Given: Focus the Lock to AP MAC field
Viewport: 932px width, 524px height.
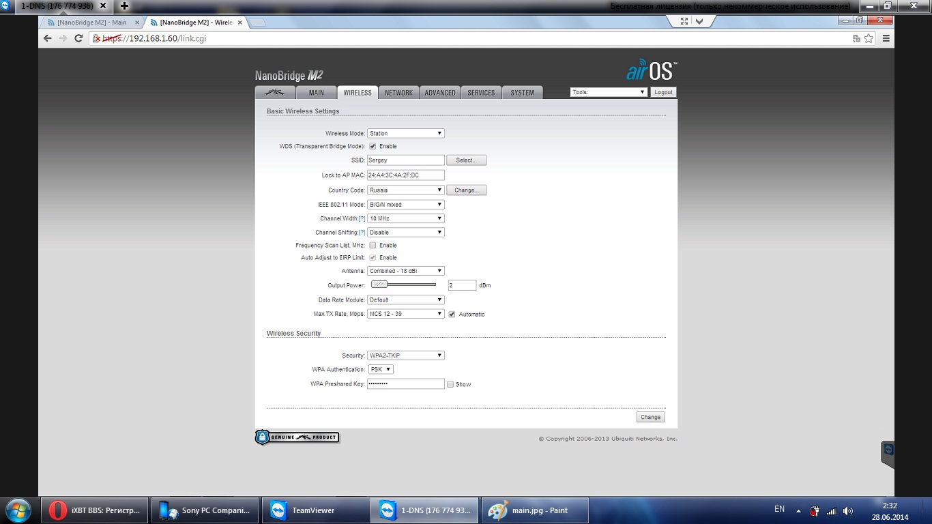Looking at the screenshot, I should click(x=406, y=175).
